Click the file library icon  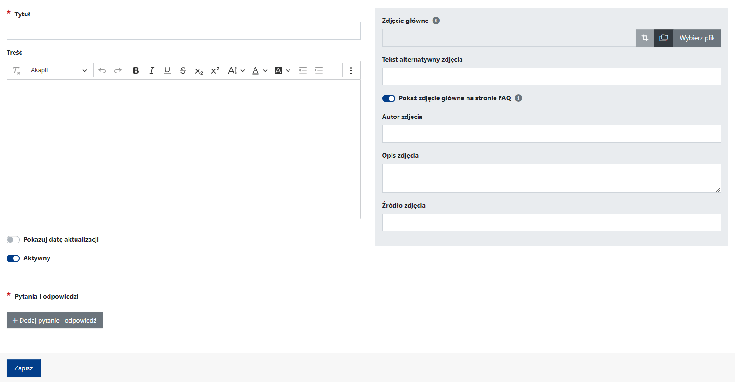(664, 38)
